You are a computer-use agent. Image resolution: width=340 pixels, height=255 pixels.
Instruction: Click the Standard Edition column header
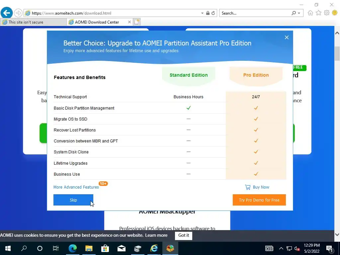pos(189,75)
